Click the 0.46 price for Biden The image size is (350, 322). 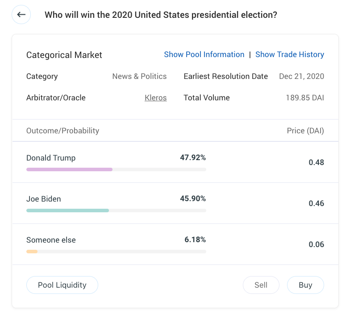pos(316,203)
